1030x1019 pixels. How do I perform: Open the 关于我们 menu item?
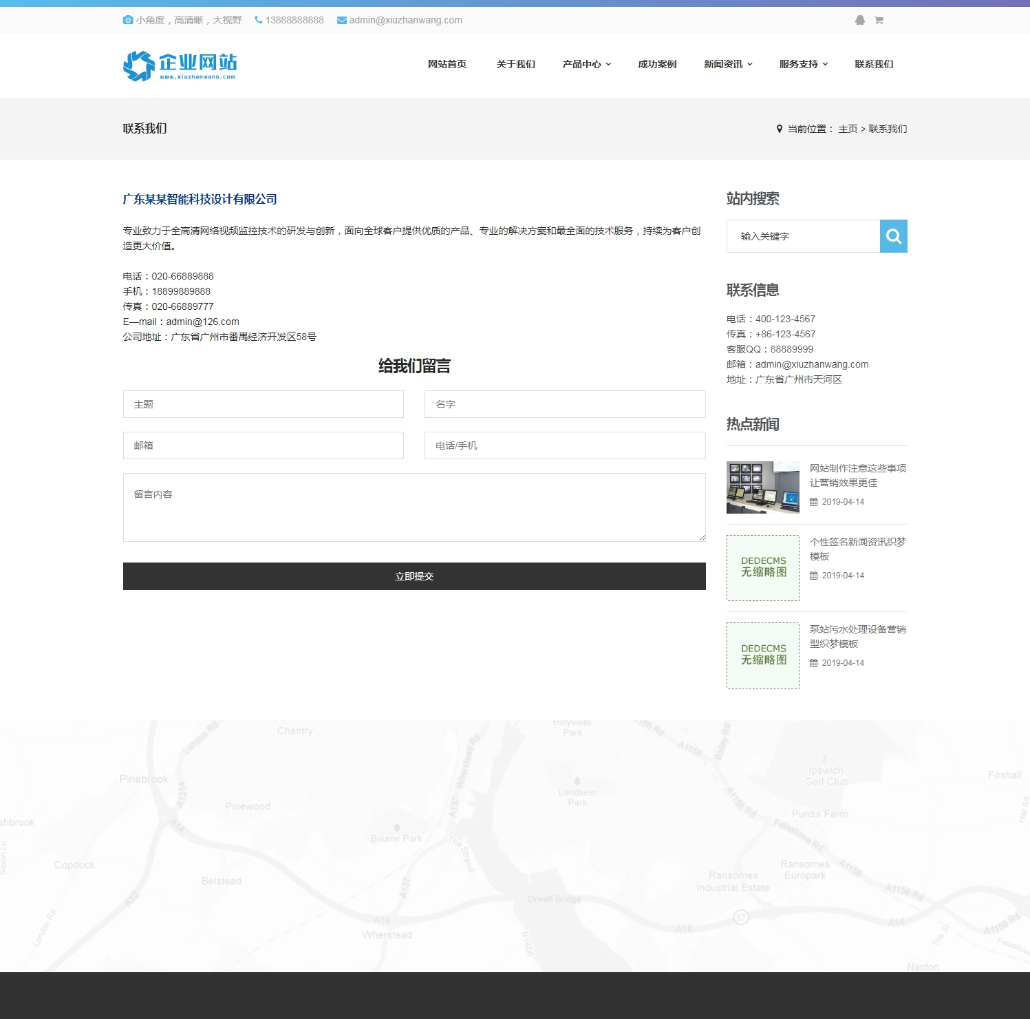click(515, 64)
